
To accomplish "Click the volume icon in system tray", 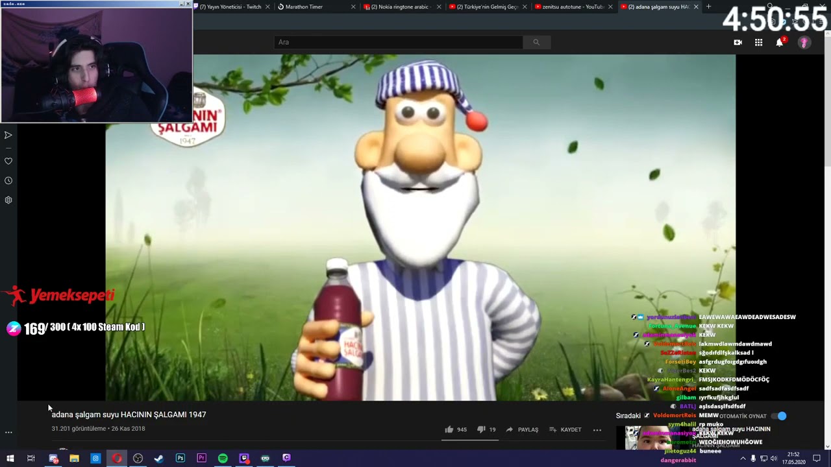I will click(x=774, y=459).
